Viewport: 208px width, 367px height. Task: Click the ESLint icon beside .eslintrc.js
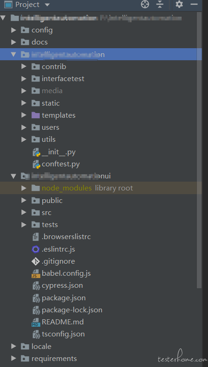tap(36, 249)
